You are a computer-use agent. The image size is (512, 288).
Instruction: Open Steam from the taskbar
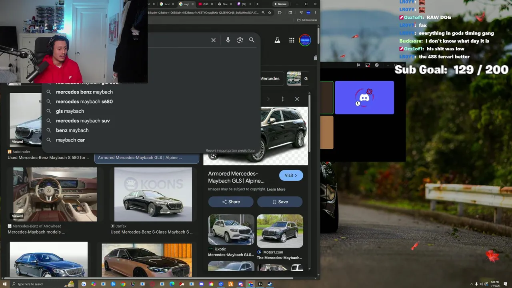270,284
